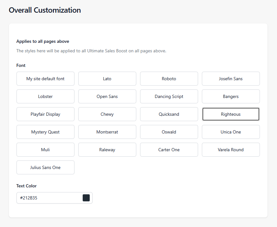Select Mystery Quest font
Screen dimensions: 277x227
pos(45,132)
